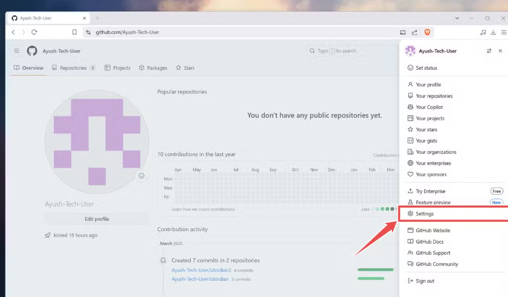The image size is (508, 297).
Task: Open the browser main menu icon
Action: point(504,32)
